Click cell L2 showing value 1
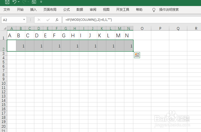Viewport: 201px width, 132px height. click(111, 46)
